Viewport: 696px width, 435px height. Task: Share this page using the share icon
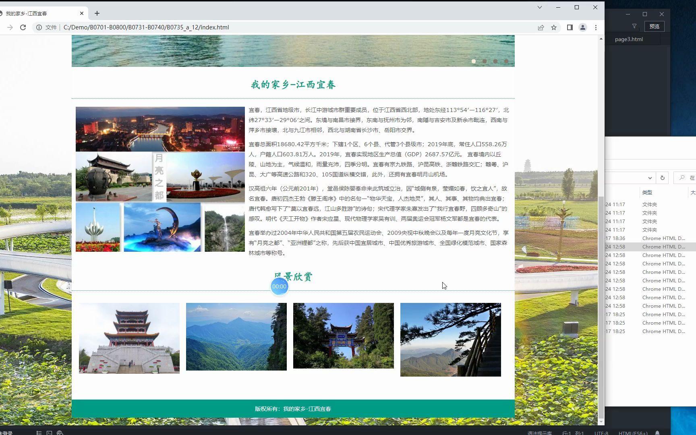(541, 27)
